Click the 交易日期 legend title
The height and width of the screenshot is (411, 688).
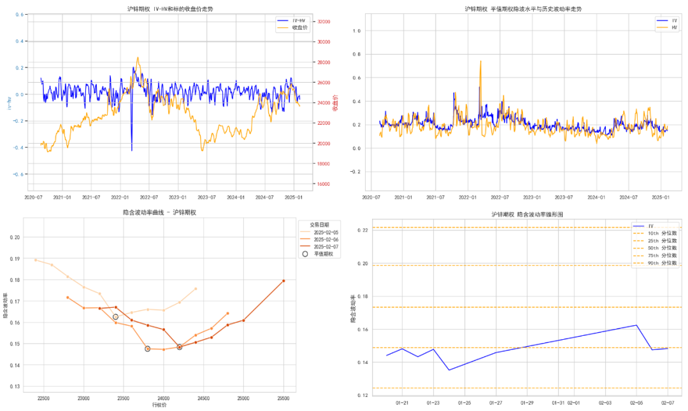320,225
